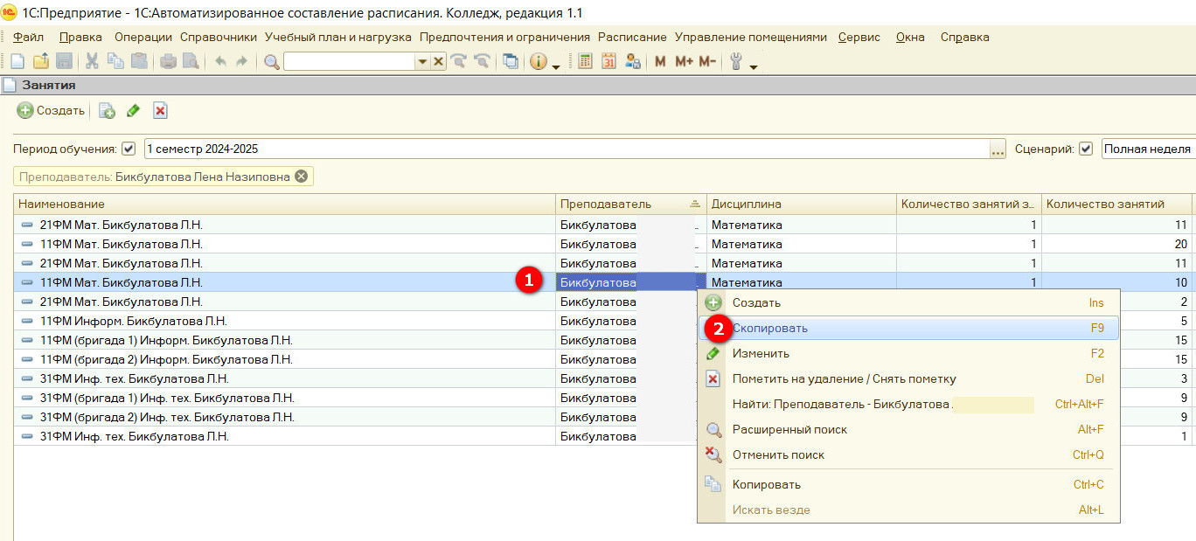This screenshot has height=541, width=1196.
Task: Click the Print preview icon
Action: (190, 61)
